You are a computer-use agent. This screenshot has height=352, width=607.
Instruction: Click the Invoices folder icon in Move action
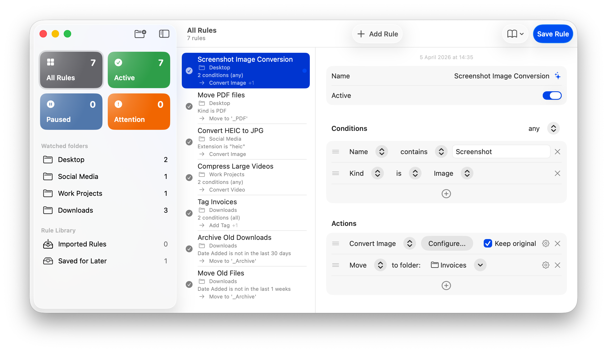click(x=435, y=265)
